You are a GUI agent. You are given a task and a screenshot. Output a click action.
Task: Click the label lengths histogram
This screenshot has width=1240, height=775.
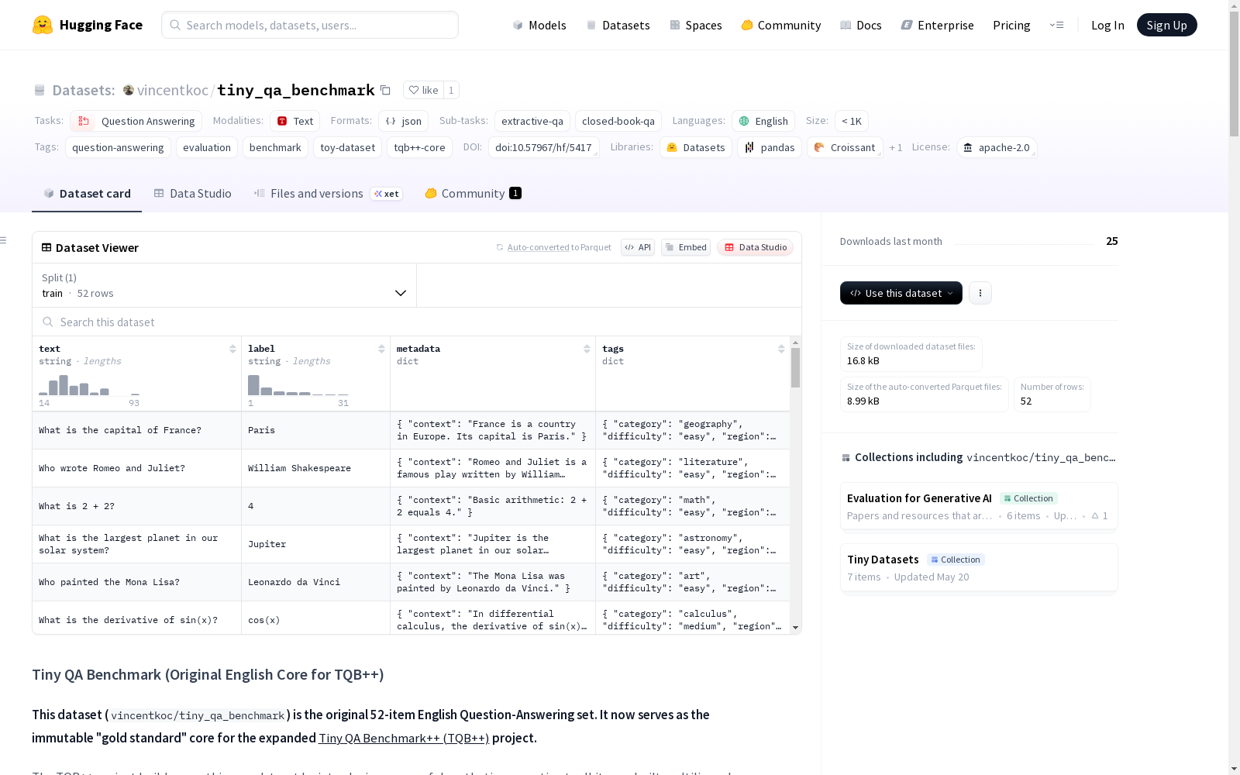[x=298, y=385]
